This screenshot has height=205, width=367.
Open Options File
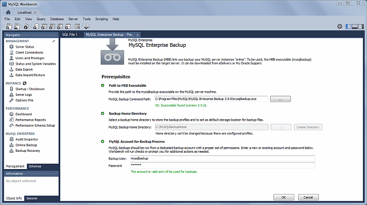24,100
